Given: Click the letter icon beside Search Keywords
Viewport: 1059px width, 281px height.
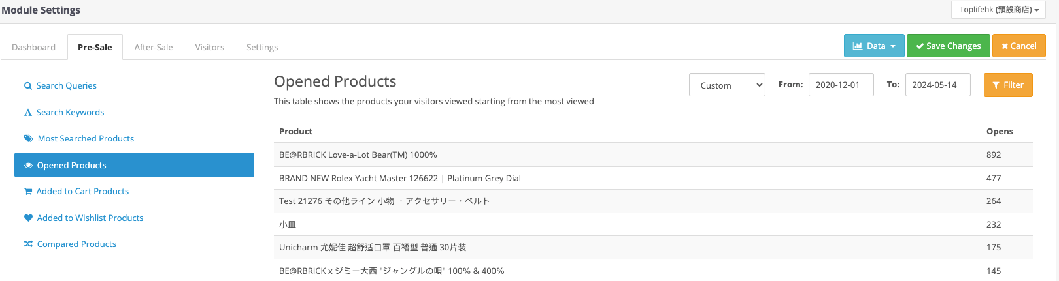Looking at the screenshot, I should click(28, 113).
